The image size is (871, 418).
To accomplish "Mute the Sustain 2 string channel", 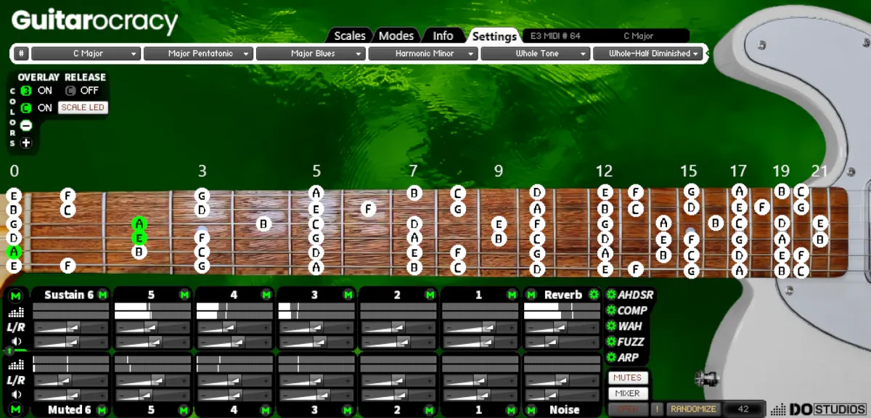I will point(430,295).
